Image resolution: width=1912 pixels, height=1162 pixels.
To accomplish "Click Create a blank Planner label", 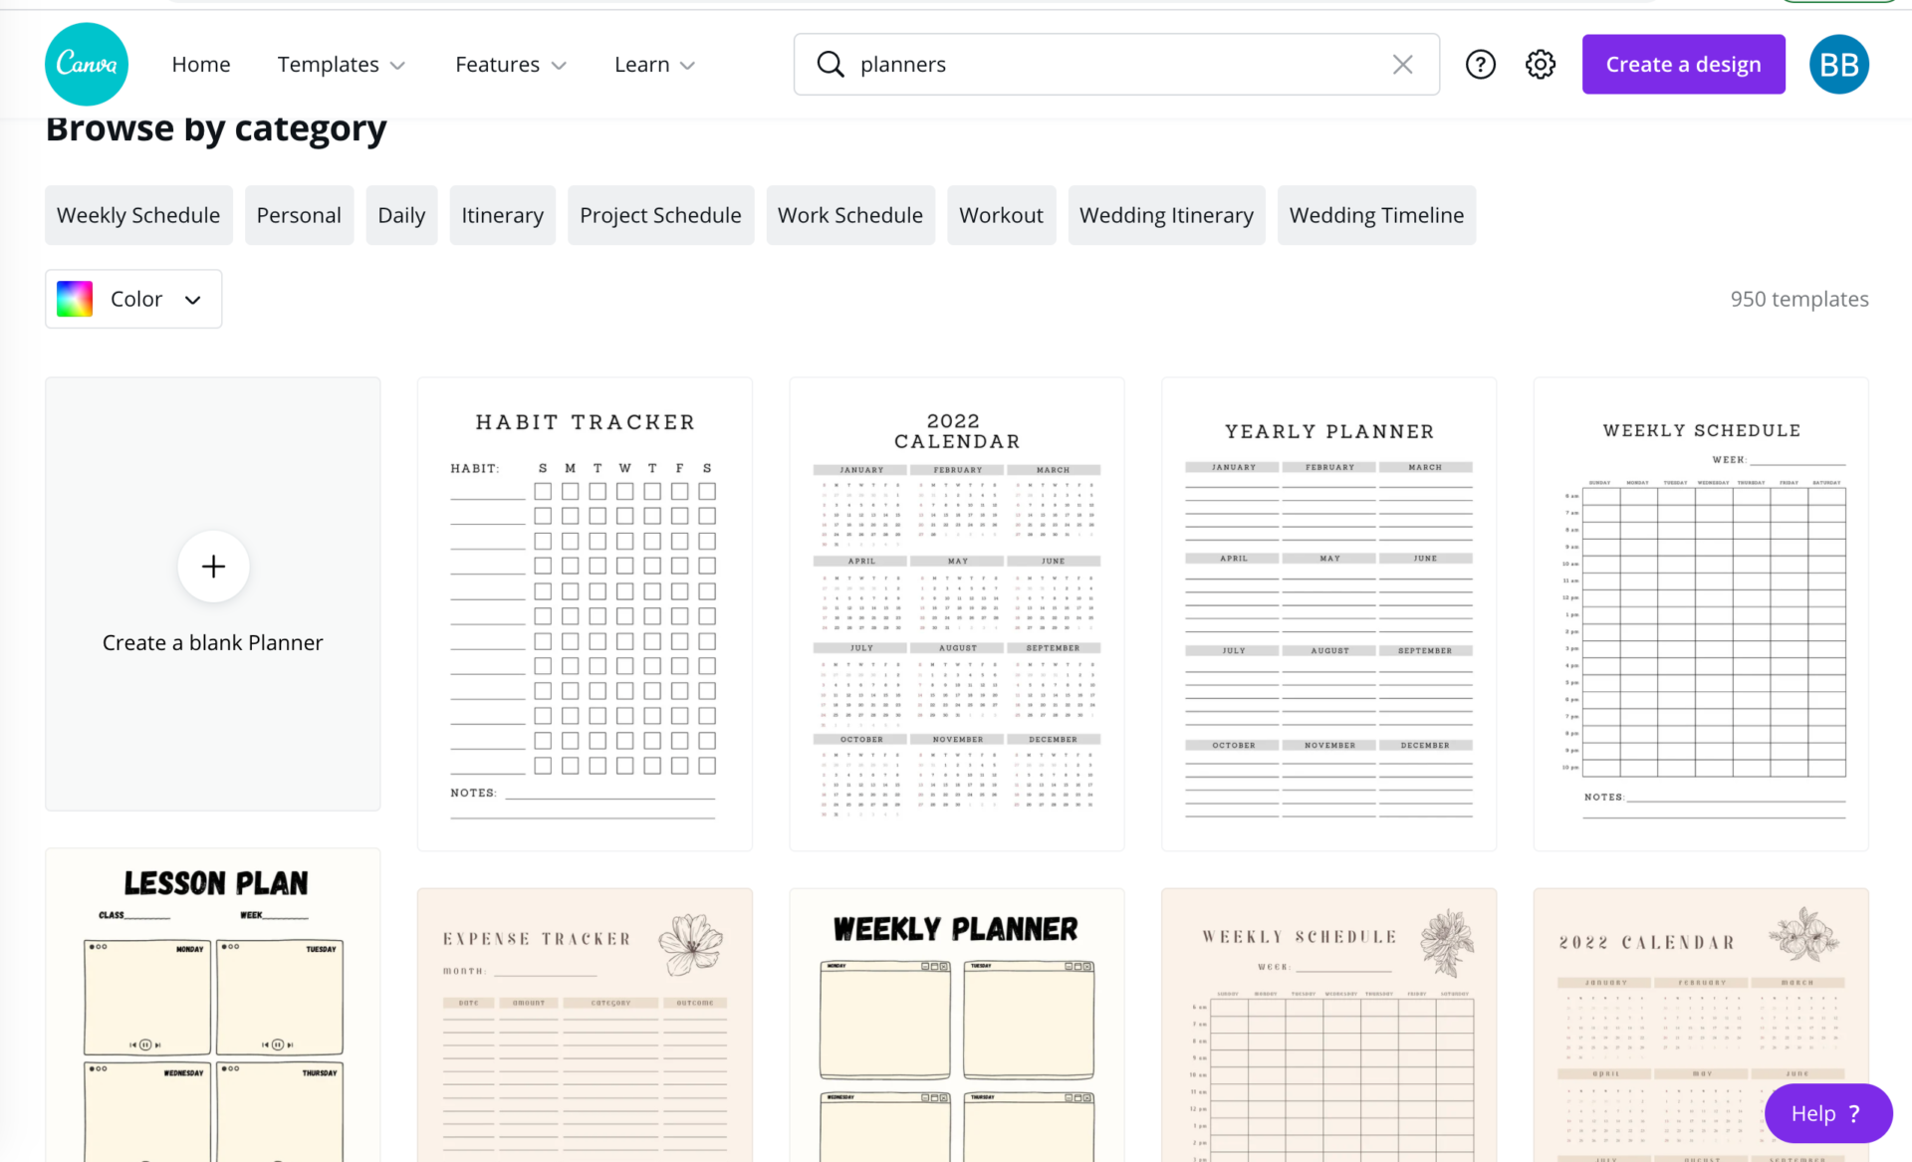I will [213, 643].
